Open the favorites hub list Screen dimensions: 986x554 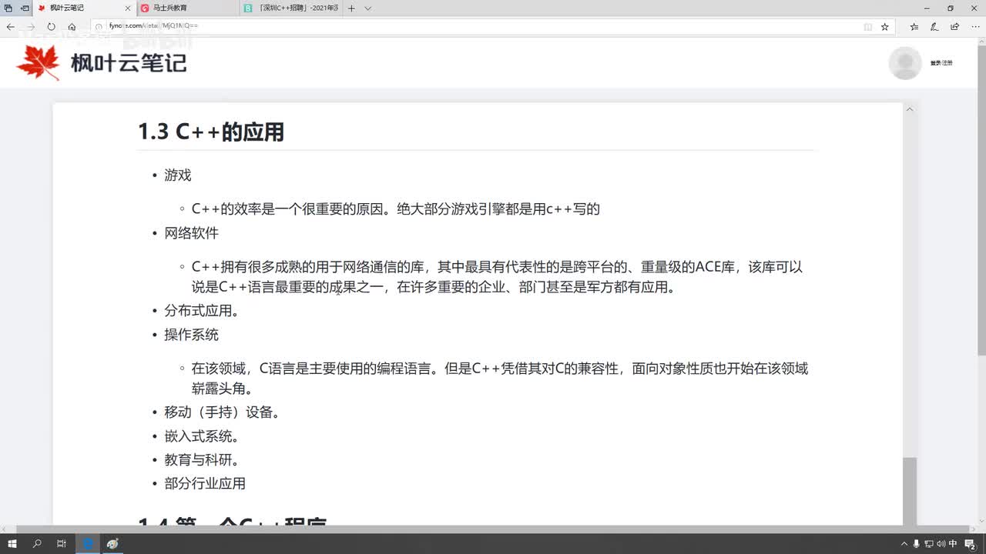pyautogui.click(x=914, y=26)
